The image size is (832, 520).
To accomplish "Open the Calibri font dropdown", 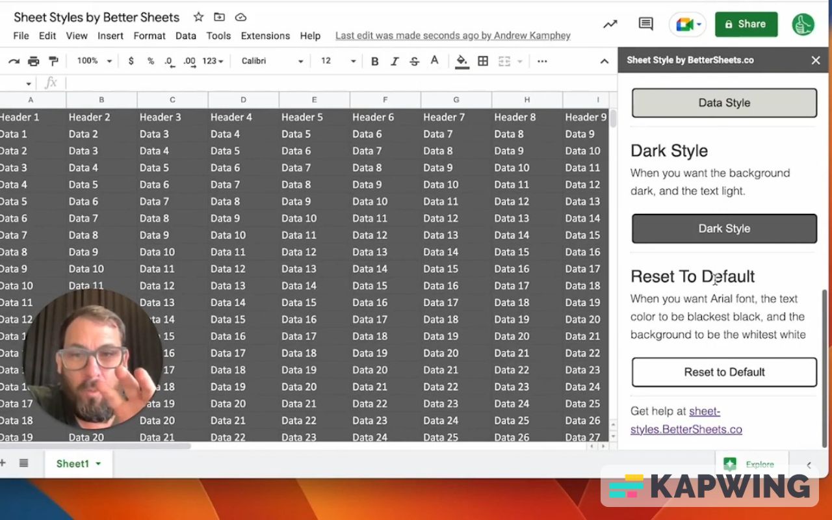I will click(x=272, y=61).
